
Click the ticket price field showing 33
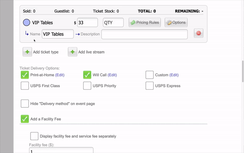88,22
